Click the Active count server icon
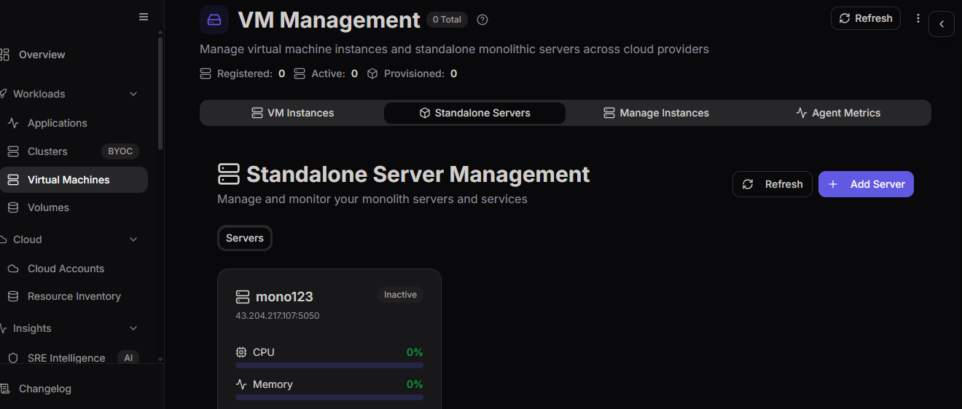Viewport: 962px width, 409px height. (x=300, y=74)
